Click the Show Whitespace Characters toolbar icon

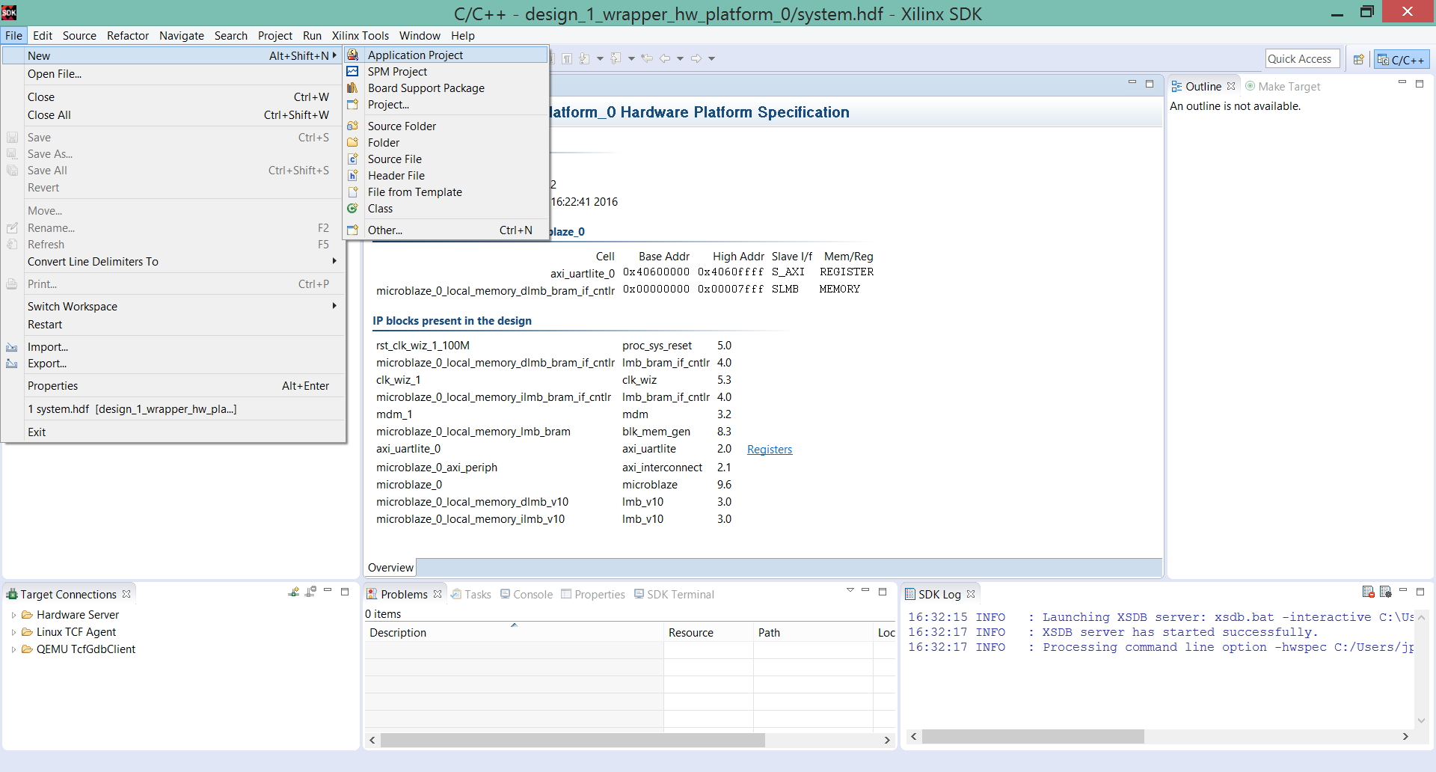(x=568, y=58)
